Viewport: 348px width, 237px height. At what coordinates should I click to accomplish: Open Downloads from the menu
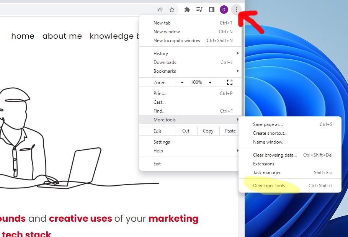(190, 62)
